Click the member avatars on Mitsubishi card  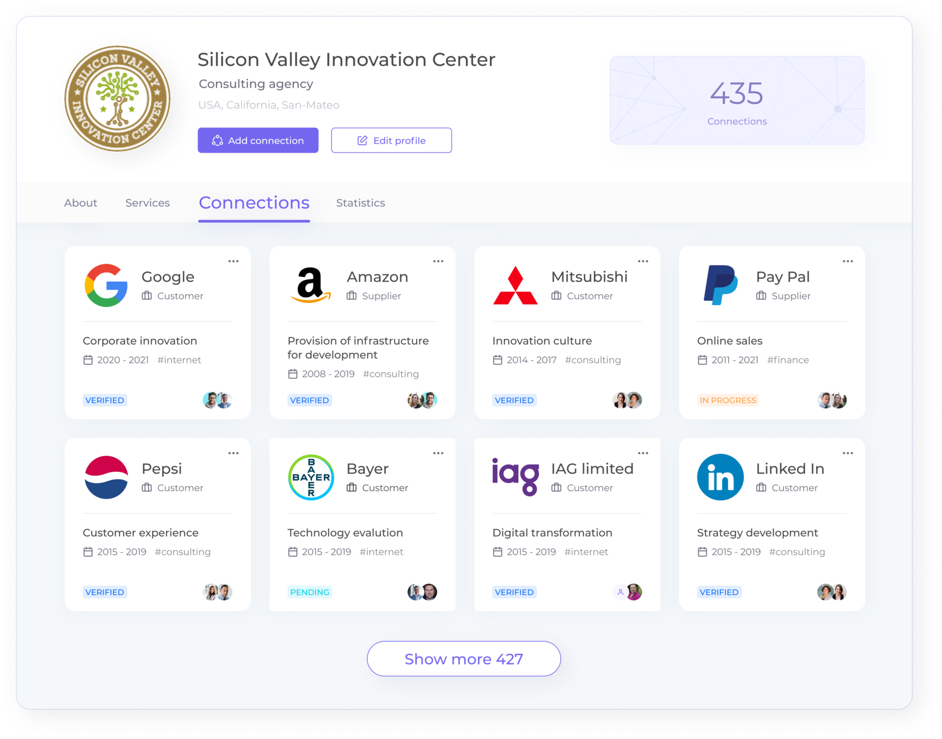click(627, 400)
